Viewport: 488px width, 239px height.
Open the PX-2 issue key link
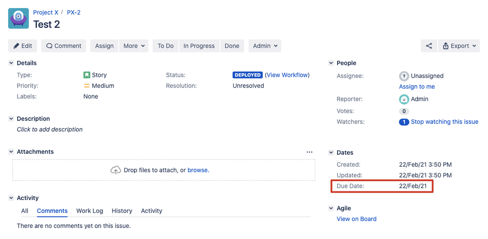74,13
